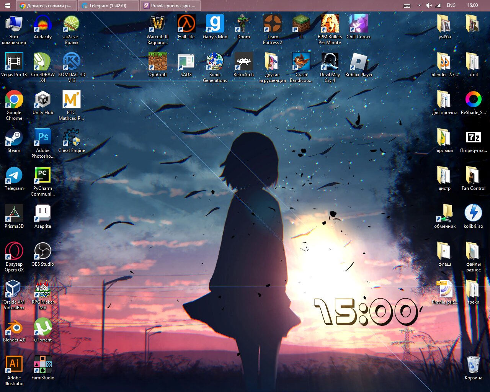Screen dimensions: 490x392
Task: Open Opera GX browser icon
Action: 14,257
